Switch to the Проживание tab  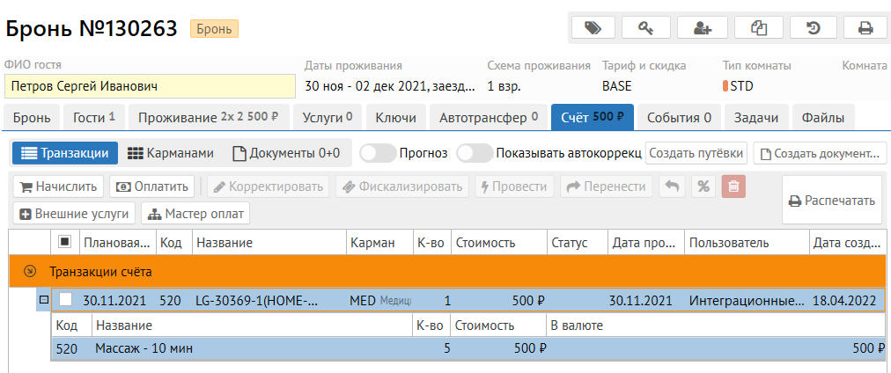coord(208,117)
